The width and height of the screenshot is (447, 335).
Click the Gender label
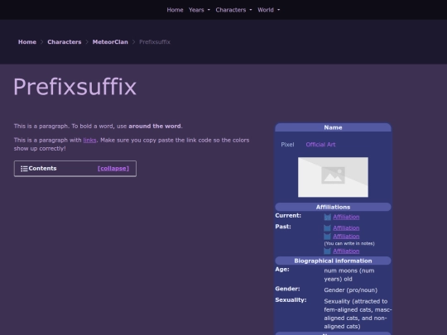point(287,289)
